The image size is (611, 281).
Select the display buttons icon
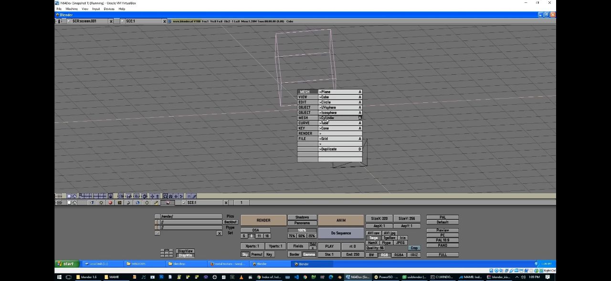[x=168, y=202]
